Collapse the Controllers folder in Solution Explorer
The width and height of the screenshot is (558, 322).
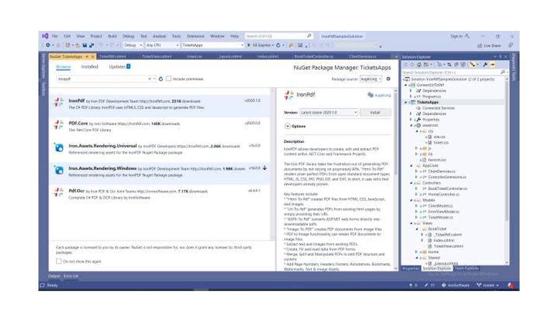pos(412,183)
